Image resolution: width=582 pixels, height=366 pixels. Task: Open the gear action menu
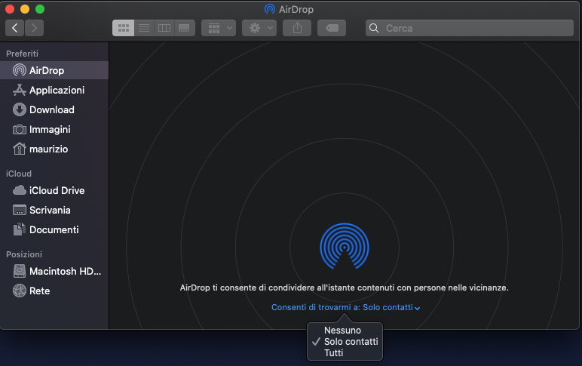pos(259,28)
